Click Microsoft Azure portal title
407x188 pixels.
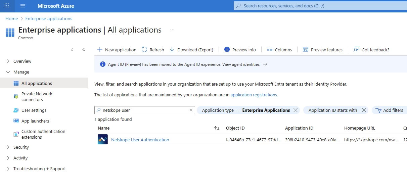pos(56,6)
